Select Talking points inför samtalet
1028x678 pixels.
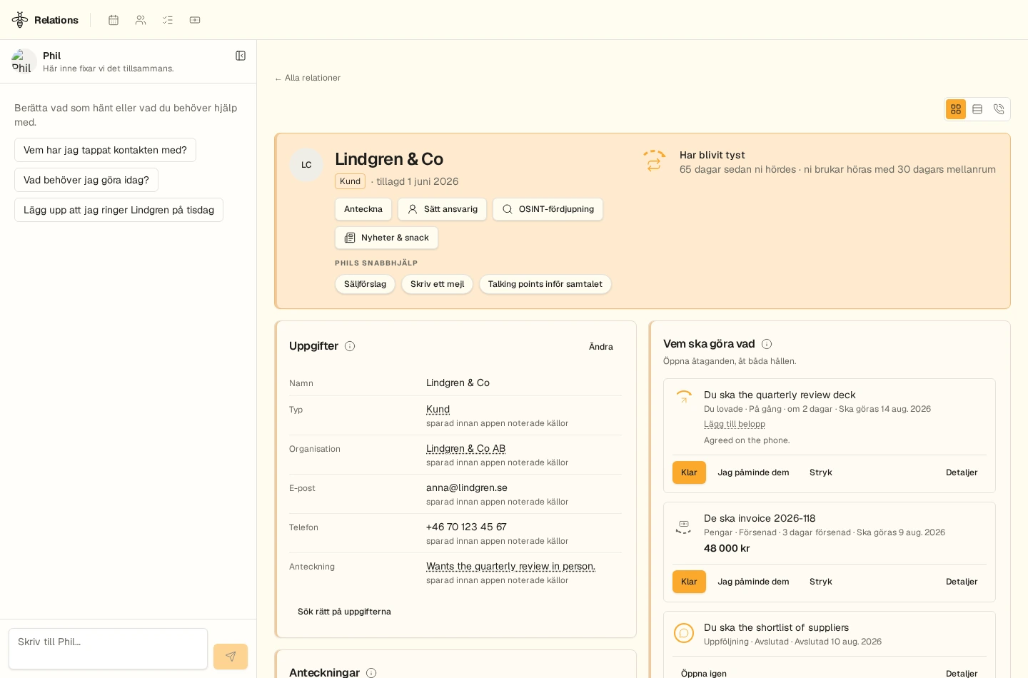[545, 284]
